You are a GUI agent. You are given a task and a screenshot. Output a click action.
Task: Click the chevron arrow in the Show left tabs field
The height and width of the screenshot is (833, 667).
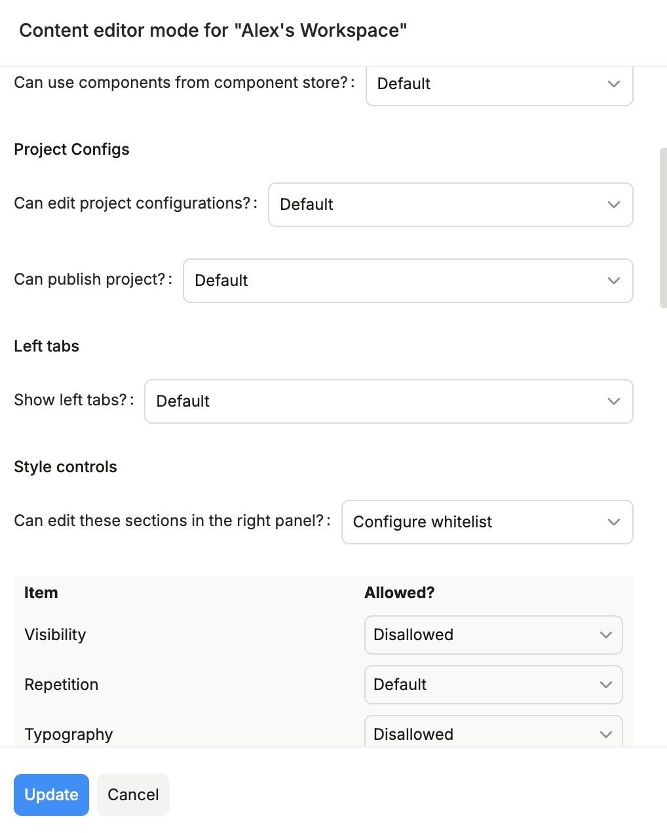613,401
